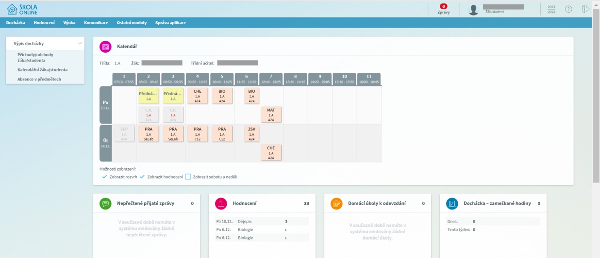Screen dimensions: 600x258
Task: Uncheck the Zobrazit rozvrh option
Action: coord(104,177)
